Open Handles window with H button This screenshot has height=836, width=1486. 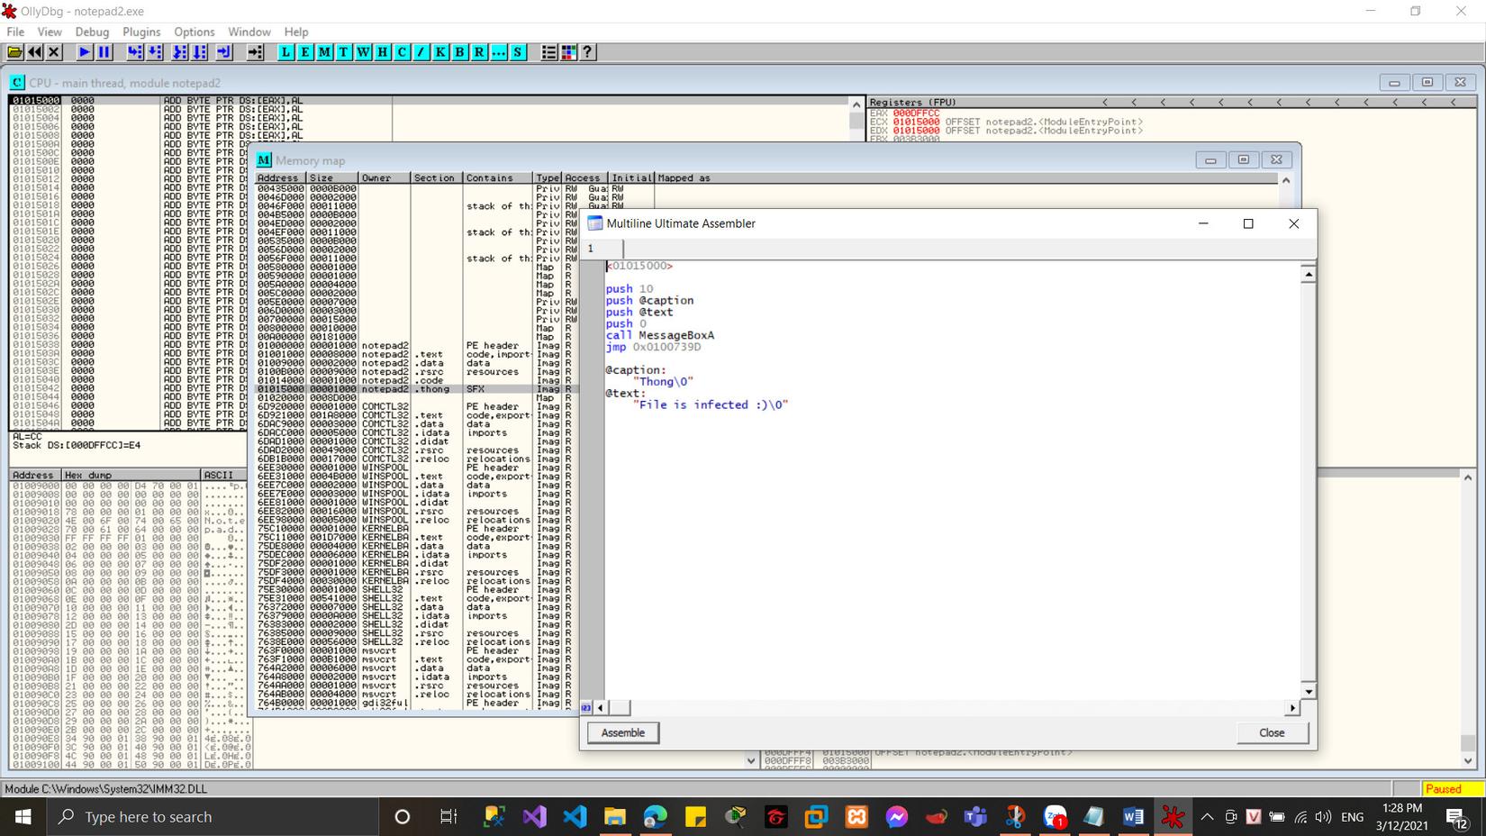pyautogui.click(x=382, y=52)
